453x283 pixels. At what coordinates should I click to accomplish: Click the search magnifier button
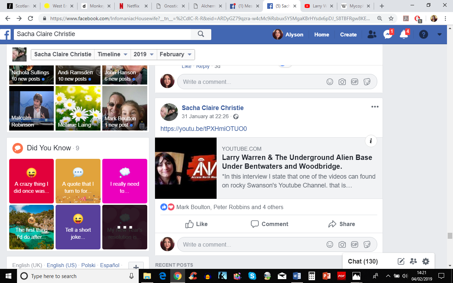click(201, 34)
